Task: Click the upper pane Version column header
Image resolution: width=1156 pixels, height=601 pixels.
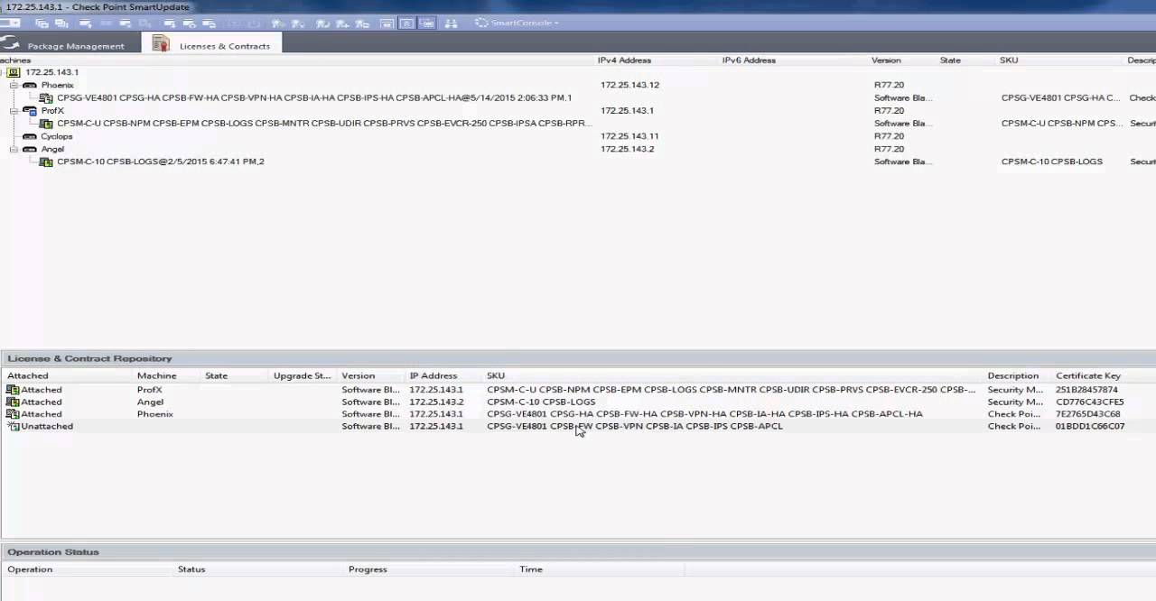Action: tap(886, 60)
